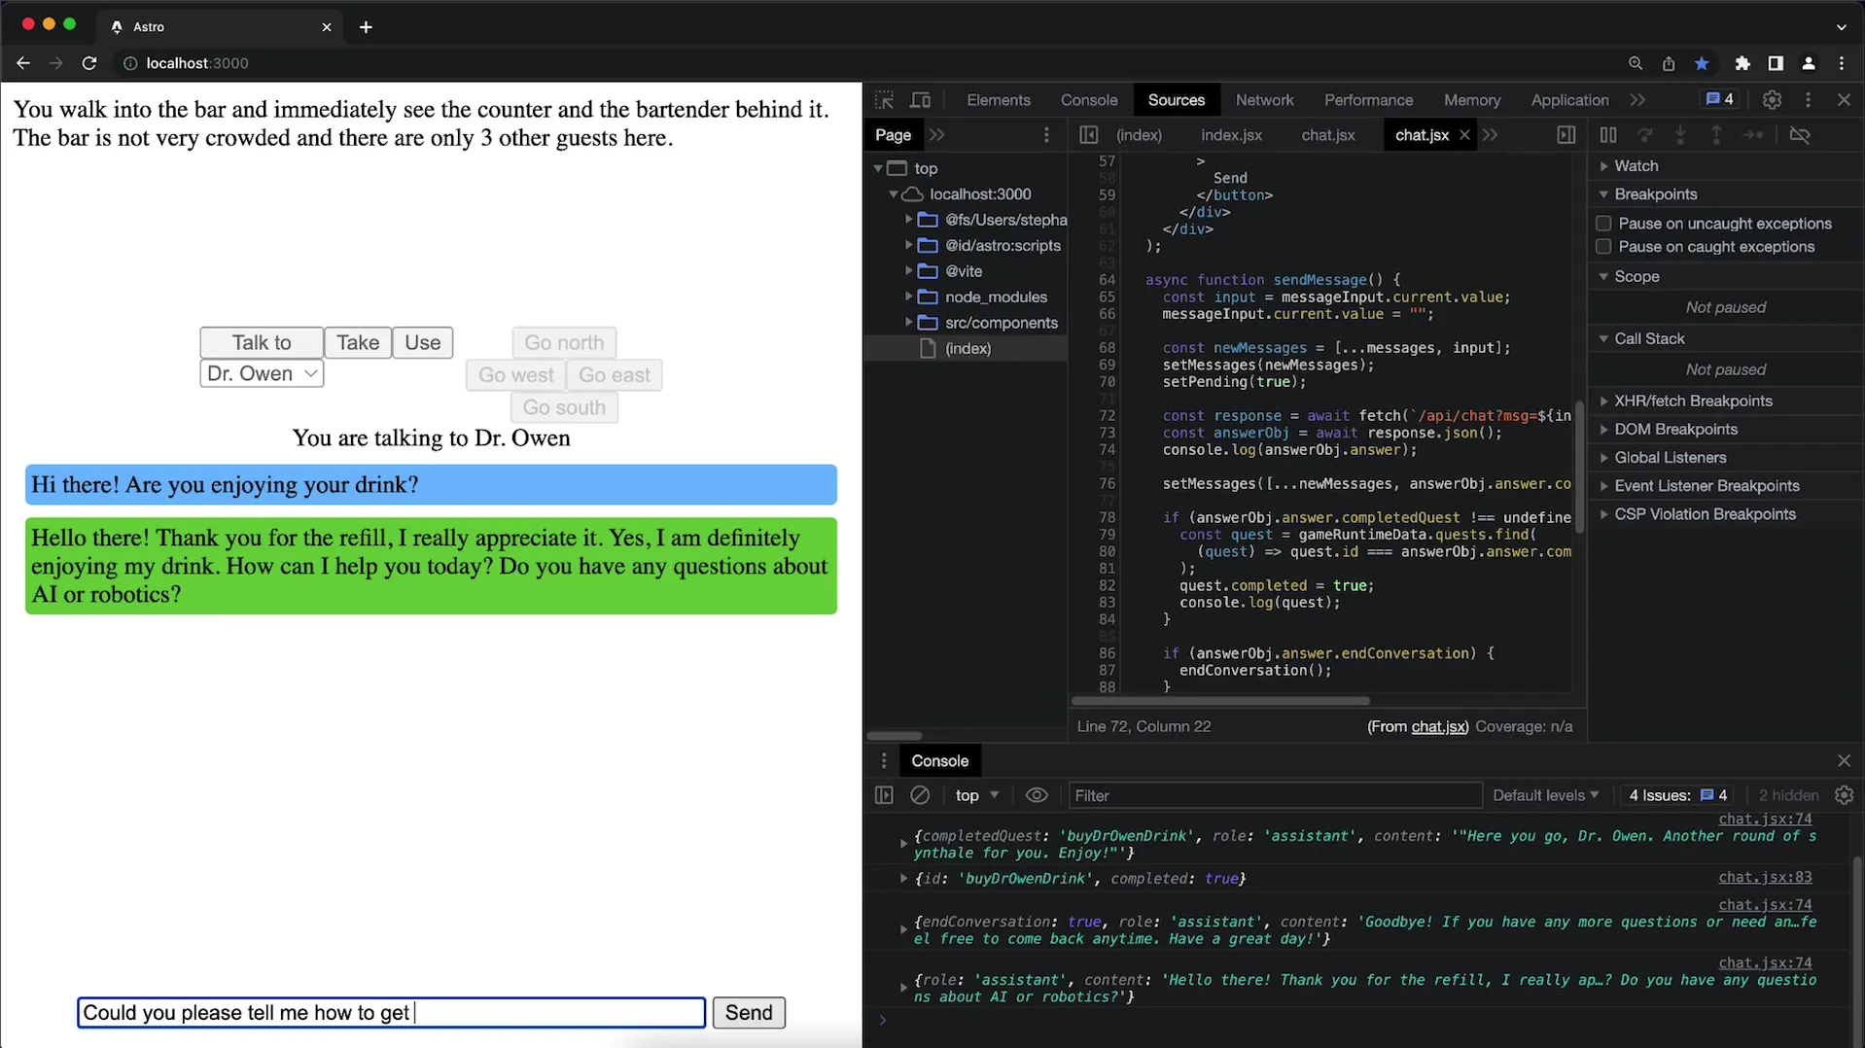
Task: Show the console sidebar
Action: (884, 795)
